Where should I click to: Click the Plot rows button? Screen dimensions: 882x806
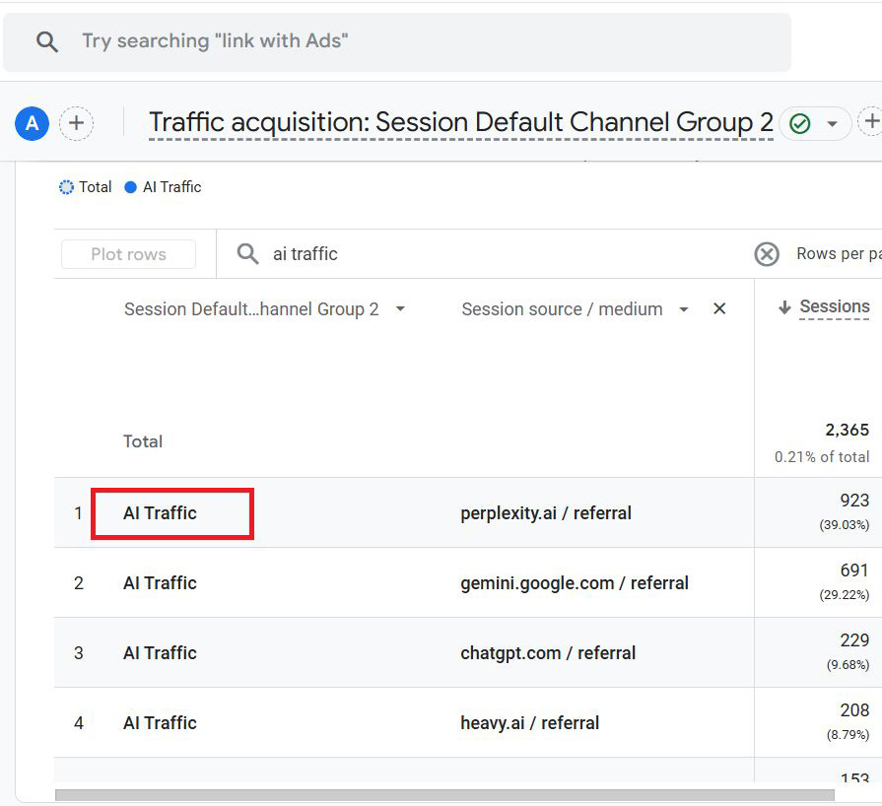(x=128, y=253)
